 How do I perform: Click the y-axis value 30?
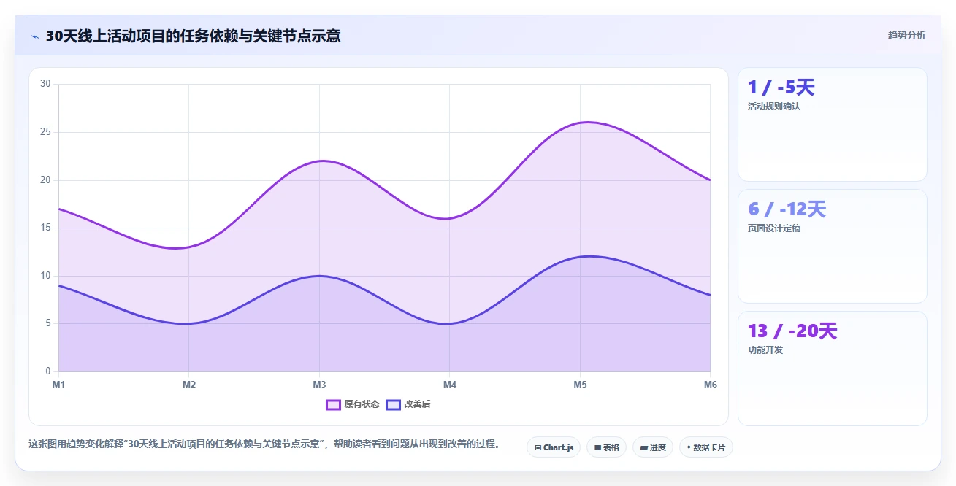[x=45, y=84]
